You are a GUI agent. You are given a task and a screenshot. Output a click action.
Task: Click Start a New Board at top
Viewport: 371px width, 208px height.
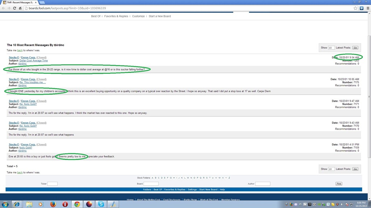pos(160,16)
